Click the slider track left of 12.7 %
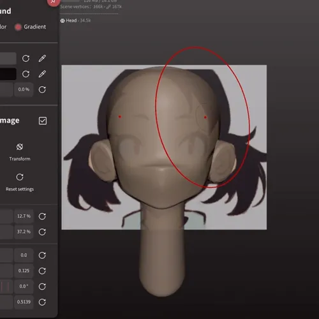The width and height of the screenshot is (319, 319). point(6,216)
